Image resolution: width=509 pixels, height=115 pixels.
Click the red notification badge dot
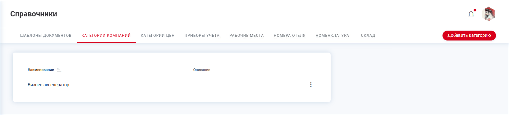tap(475, 10)
